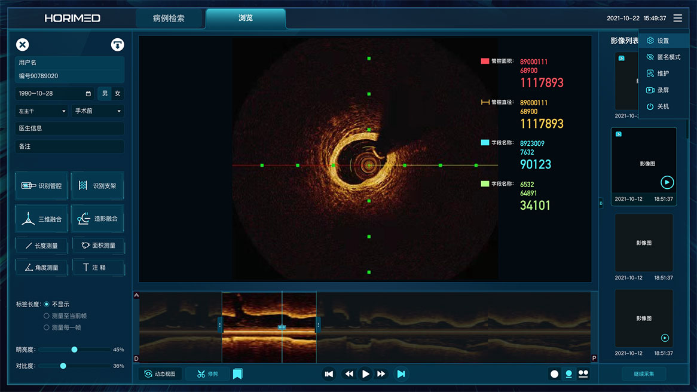Click the 识别管腔 lumen detection tool

click(x=41, y=186)
